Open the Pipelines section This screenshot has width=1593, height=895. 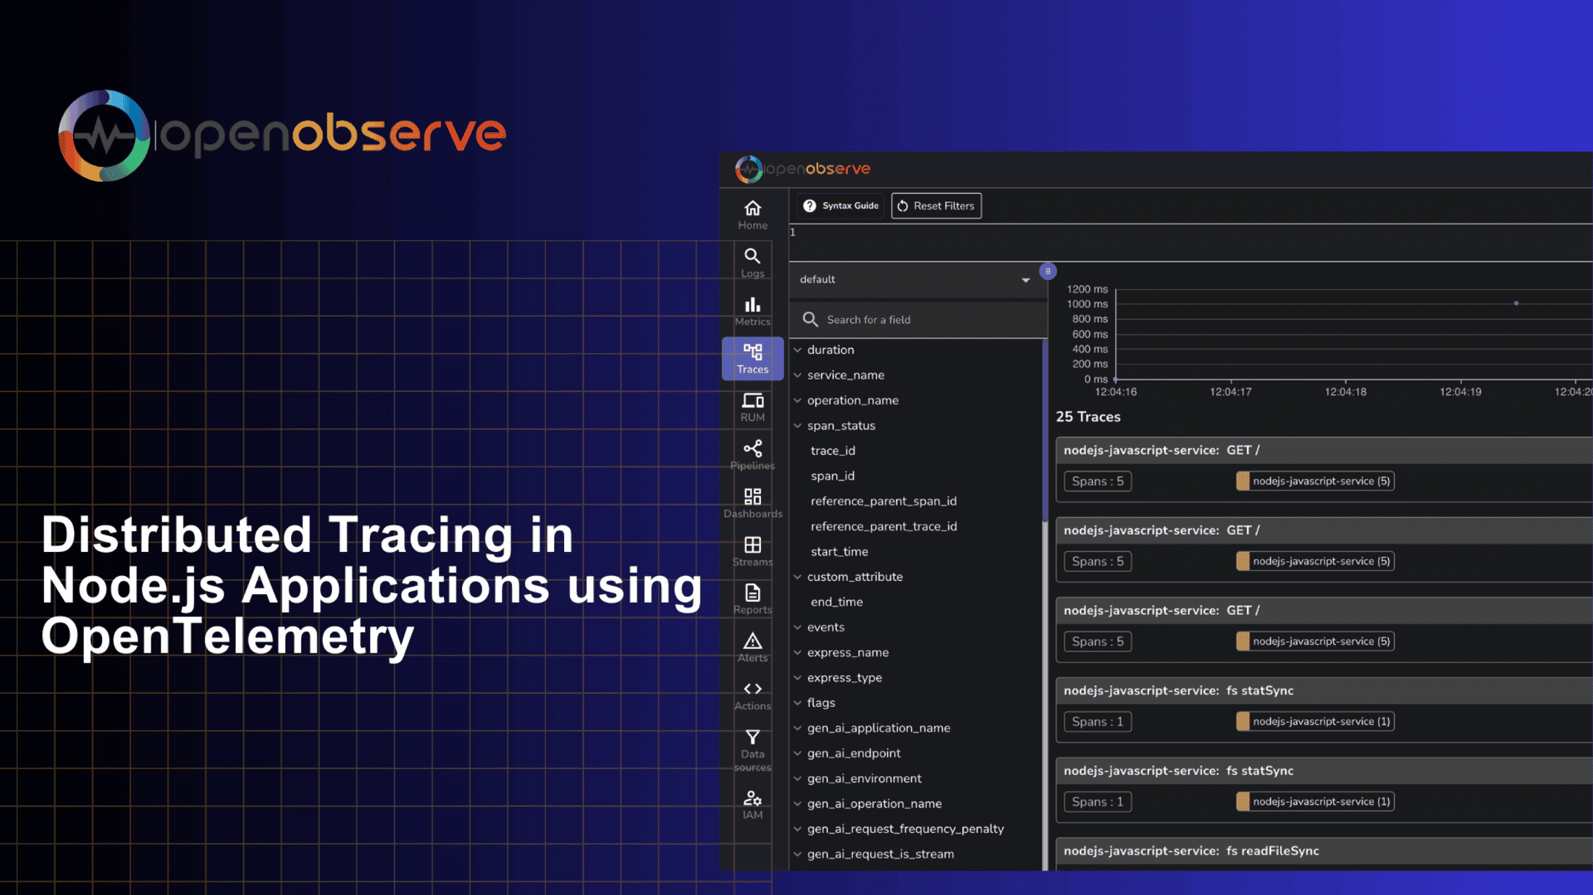(x=752, y=455)
